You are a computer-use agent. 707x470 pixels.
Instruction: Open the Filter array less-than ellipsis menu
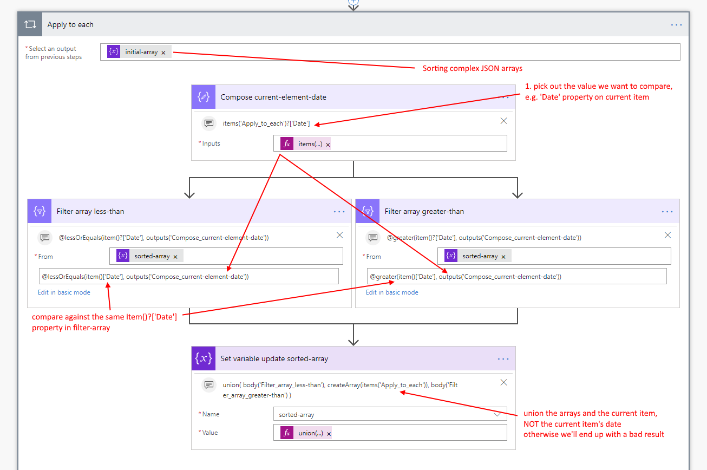339,212
